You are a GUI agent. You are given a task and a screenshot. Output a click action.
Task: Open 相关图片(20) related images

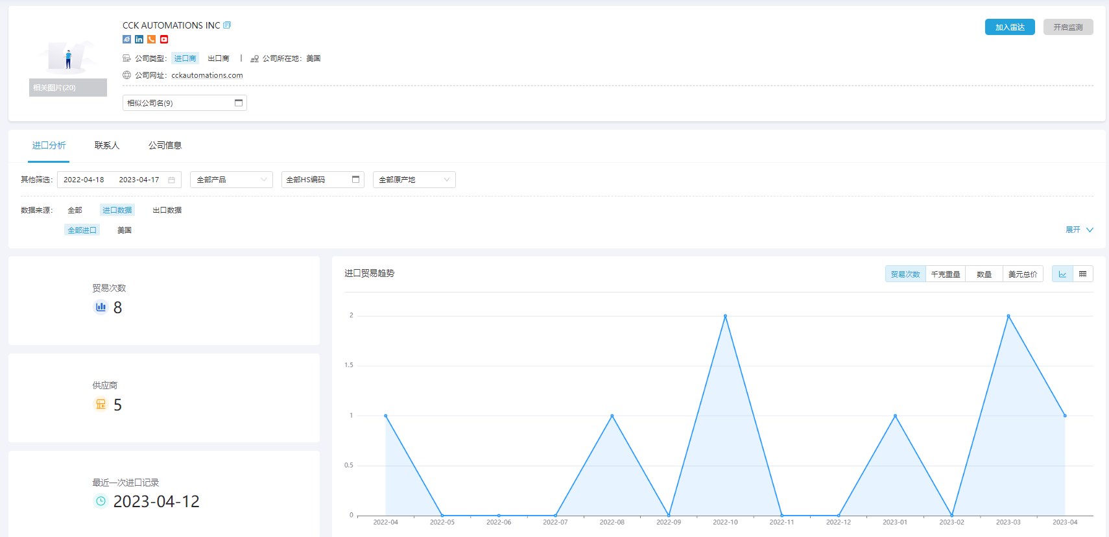click(68, 88)
